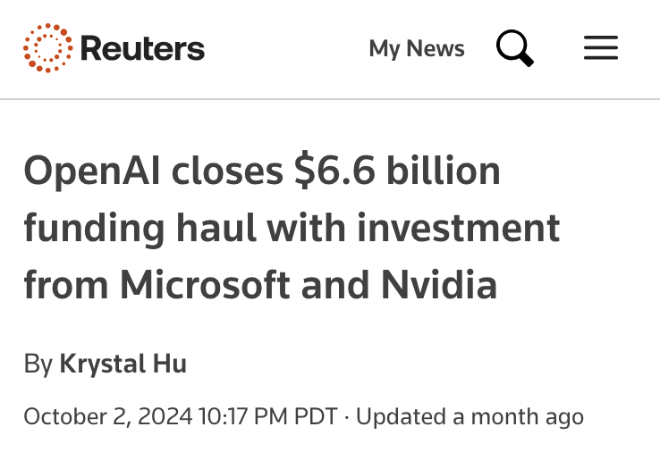Click 'funding haul with investment' headline line
This screenshot has height=452, width=660.
tap(292, 229)
